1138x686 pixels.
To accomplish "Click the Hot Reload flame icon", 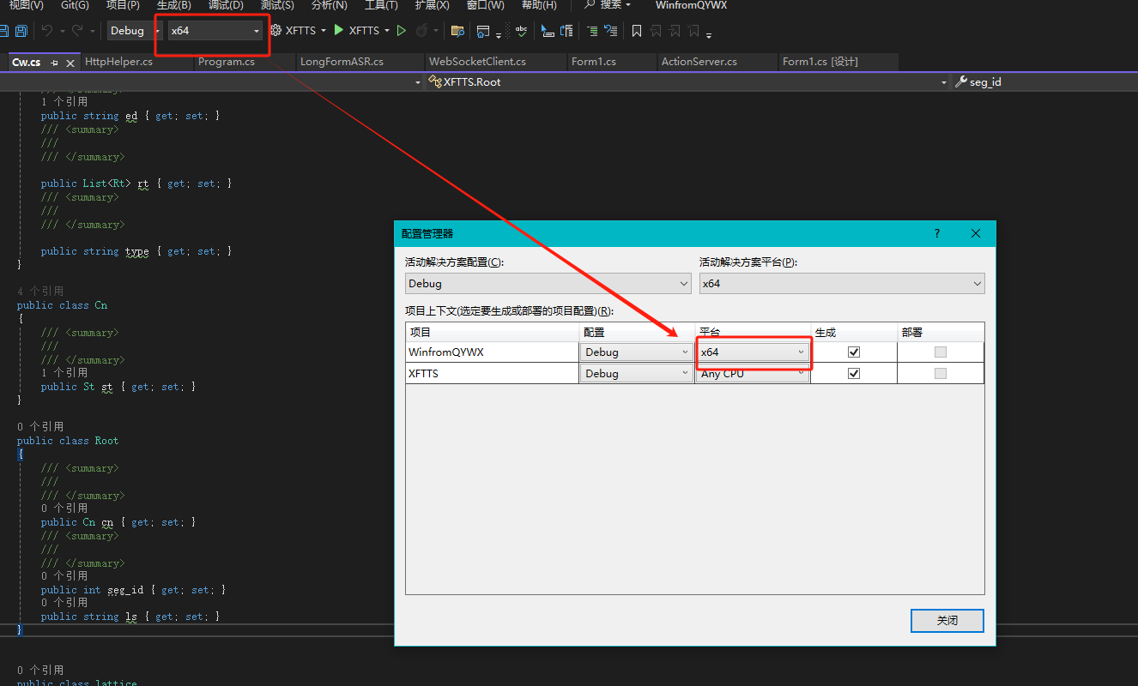I will 422,31.
